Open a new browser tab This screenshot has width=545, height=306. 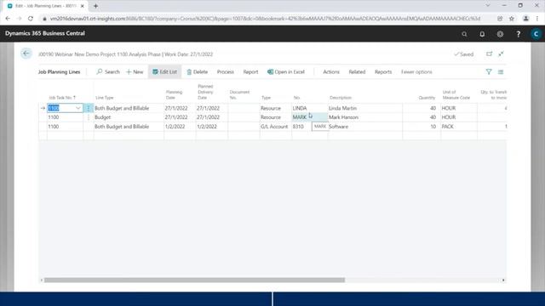[95, 6]
